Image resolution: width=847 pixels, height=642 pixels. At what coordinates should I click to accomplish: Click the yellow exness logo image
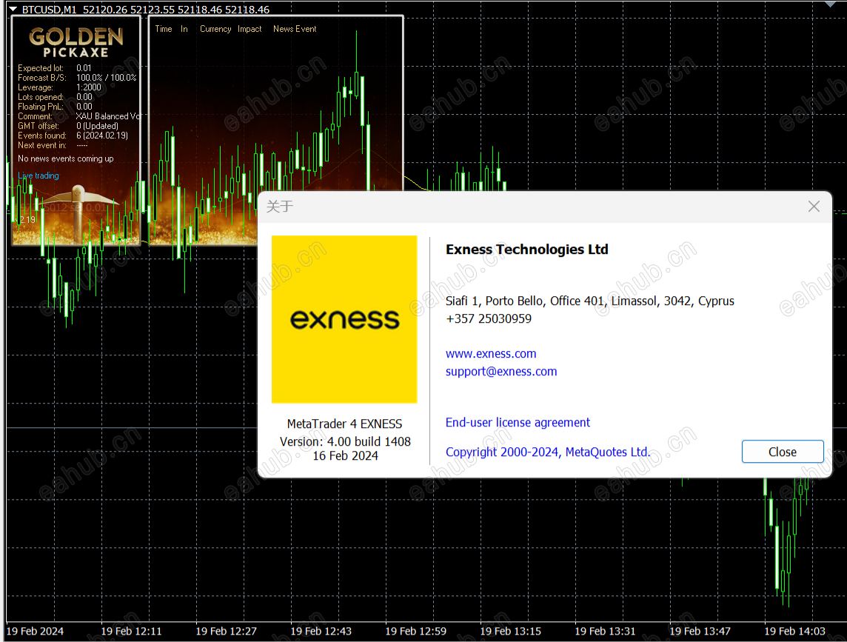tap(344, 319)
